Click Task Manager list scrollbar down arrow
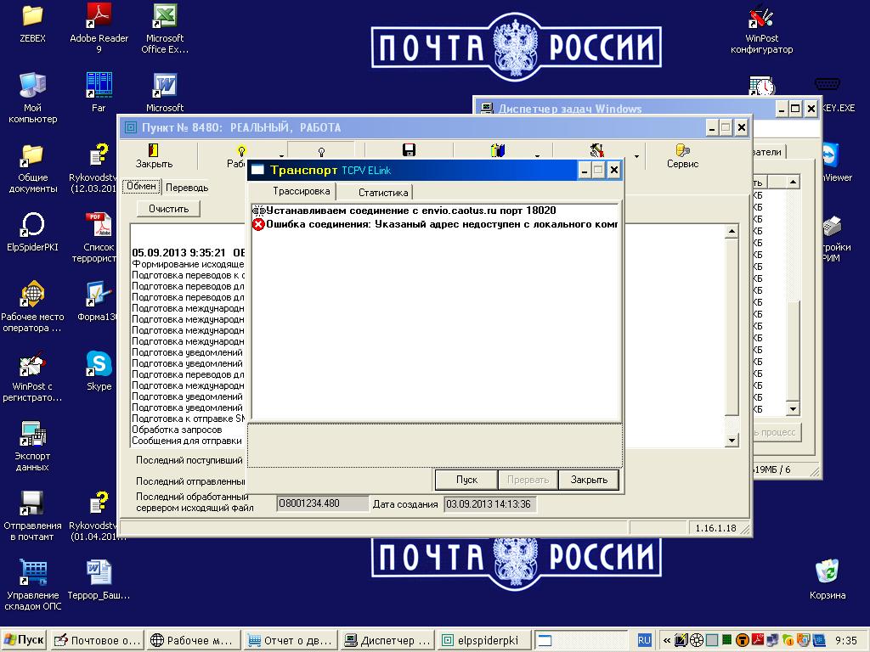Image resolution: width=870 pixels, height=652 pixels. 793,409
